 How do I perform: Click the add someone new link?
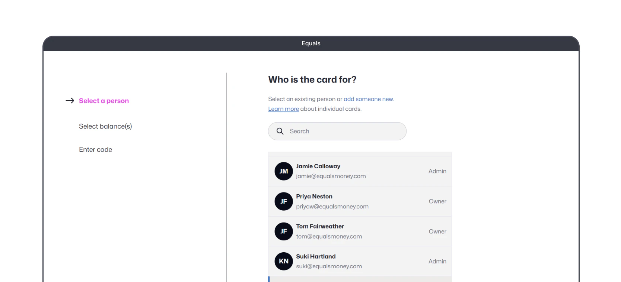pos(368,99)
